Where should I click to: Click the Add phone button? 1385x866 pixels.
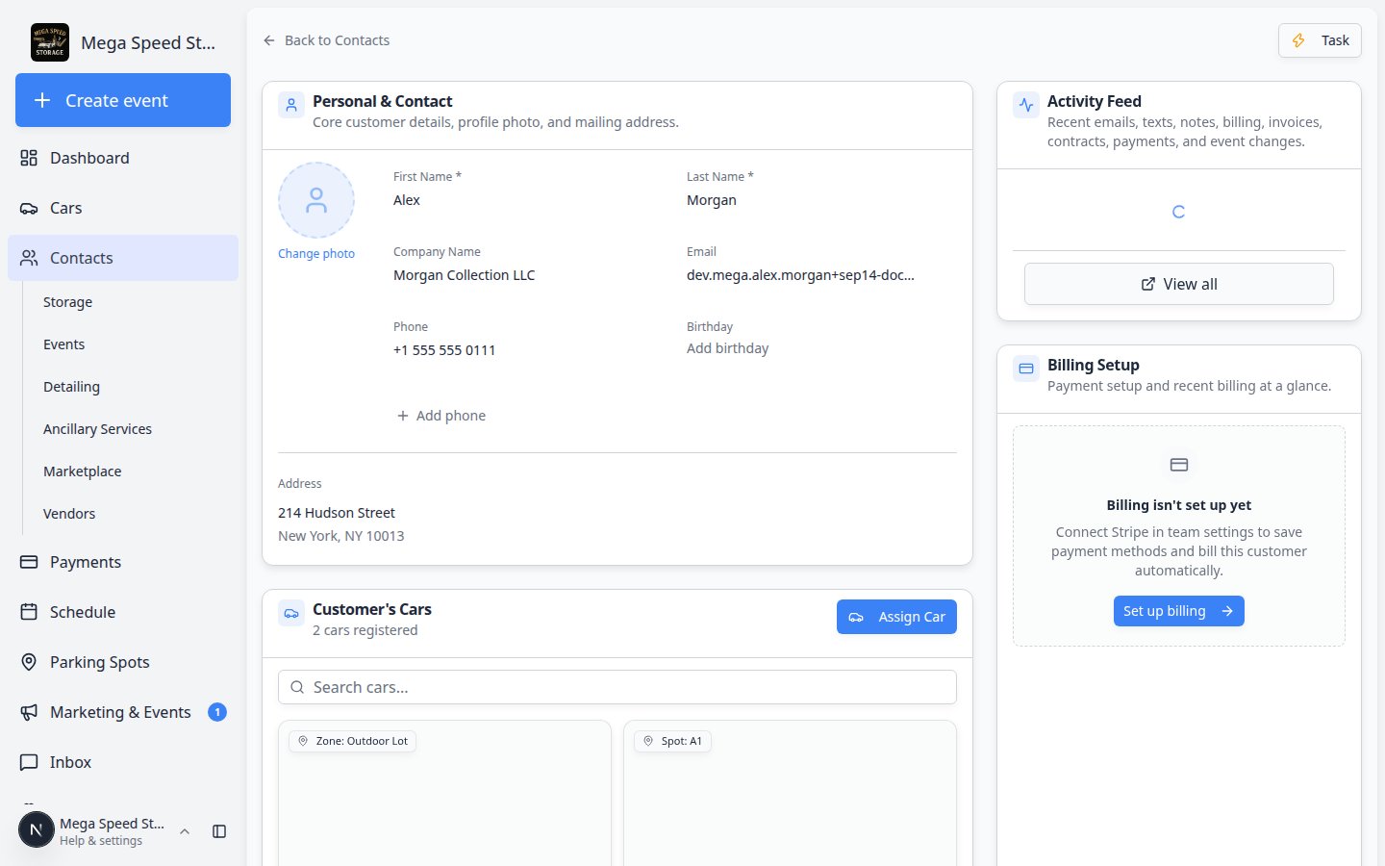[x=441, y=416]
